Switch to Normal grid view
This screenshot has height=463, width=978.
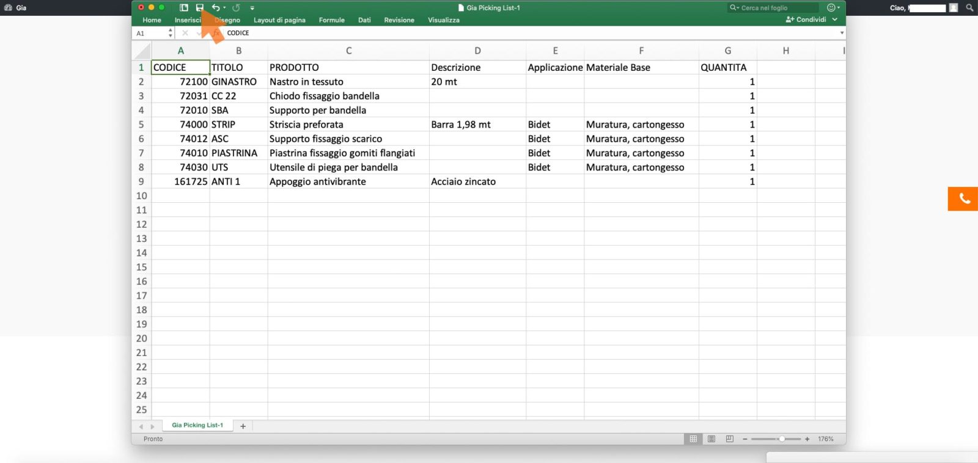(693, 439)
